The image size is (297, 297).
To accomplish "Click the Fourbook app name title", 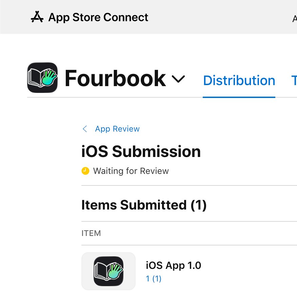I will pos(115,79).
